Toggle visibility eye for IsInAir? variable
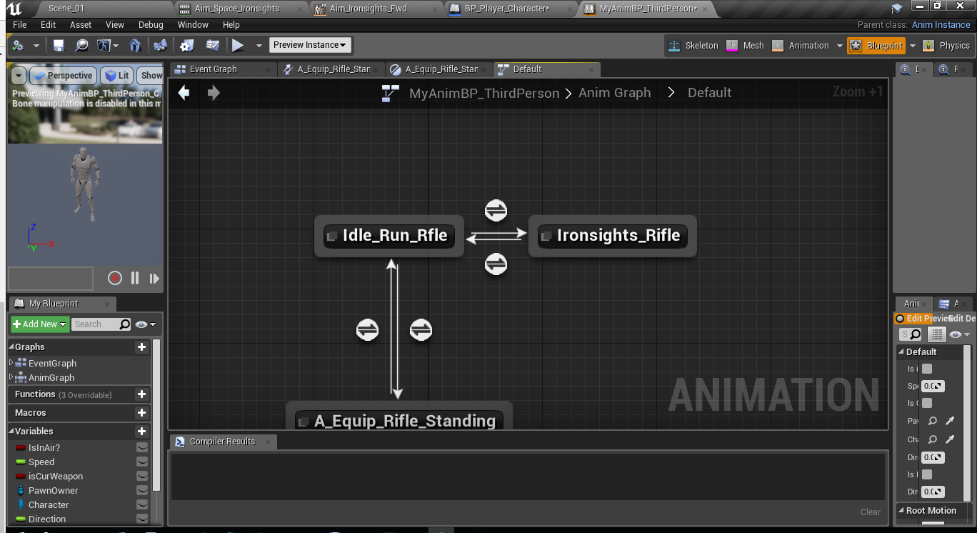The image size is (977, 533). 143,448
